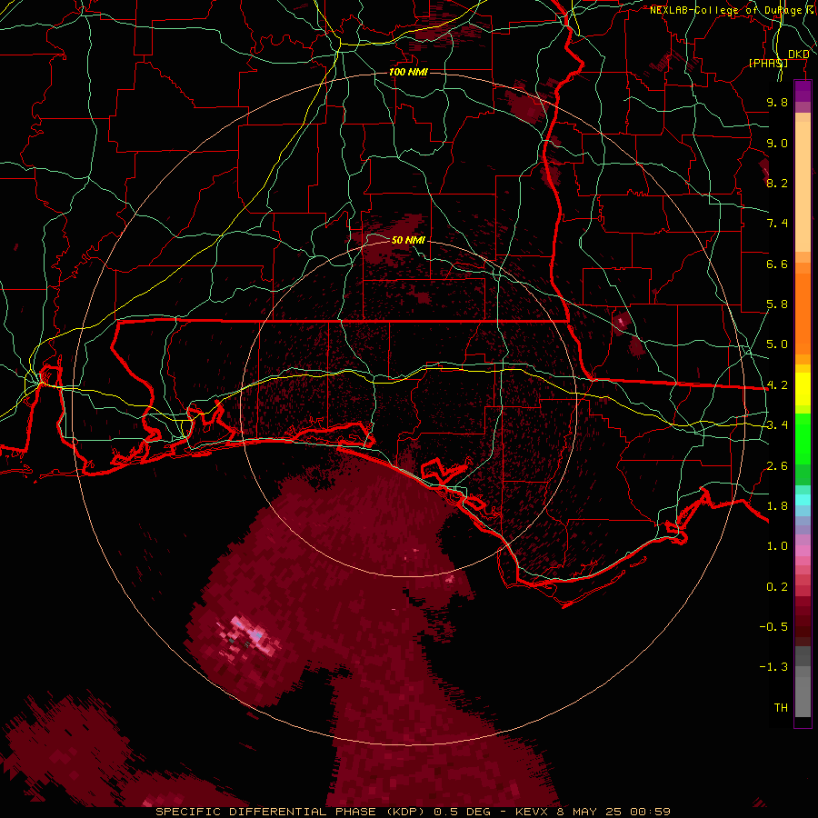Click the 2.6 legend value
818x818 pixels.
tap(777, 466)
